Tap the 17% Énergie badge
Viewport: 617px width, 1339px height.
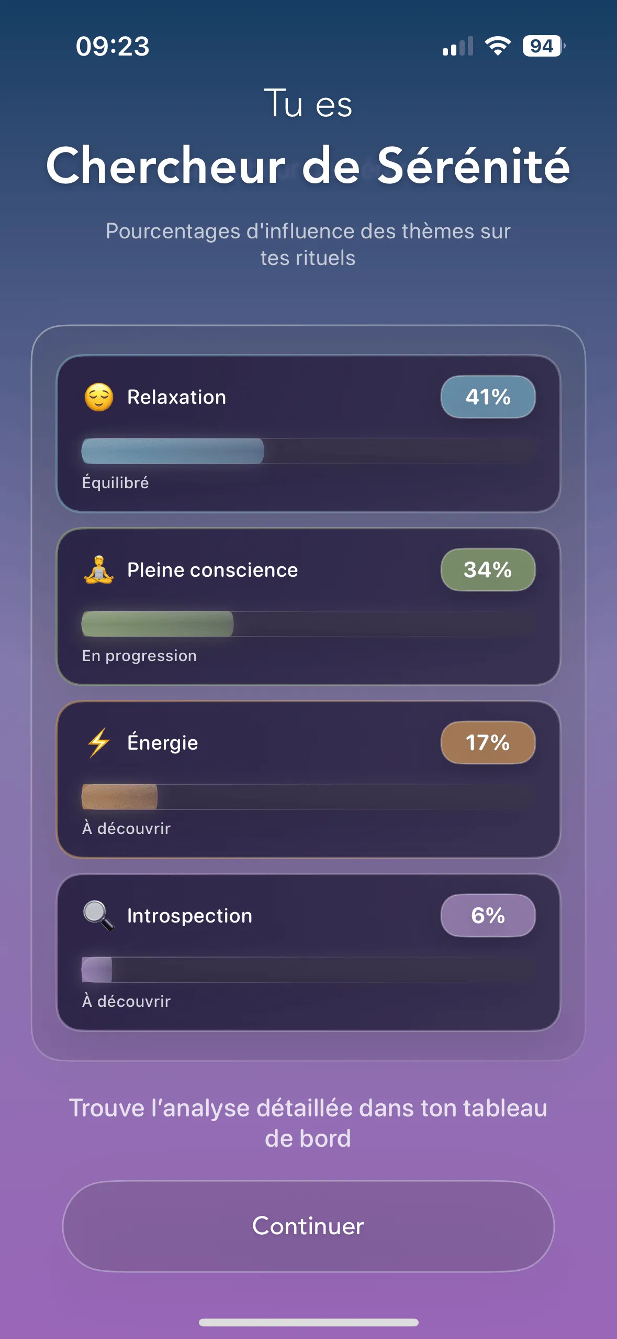click(488, 742)
